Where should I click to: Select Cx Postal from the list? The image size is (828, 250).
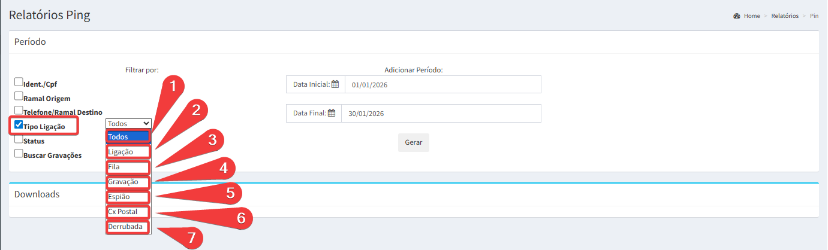(x=128, y=212)
